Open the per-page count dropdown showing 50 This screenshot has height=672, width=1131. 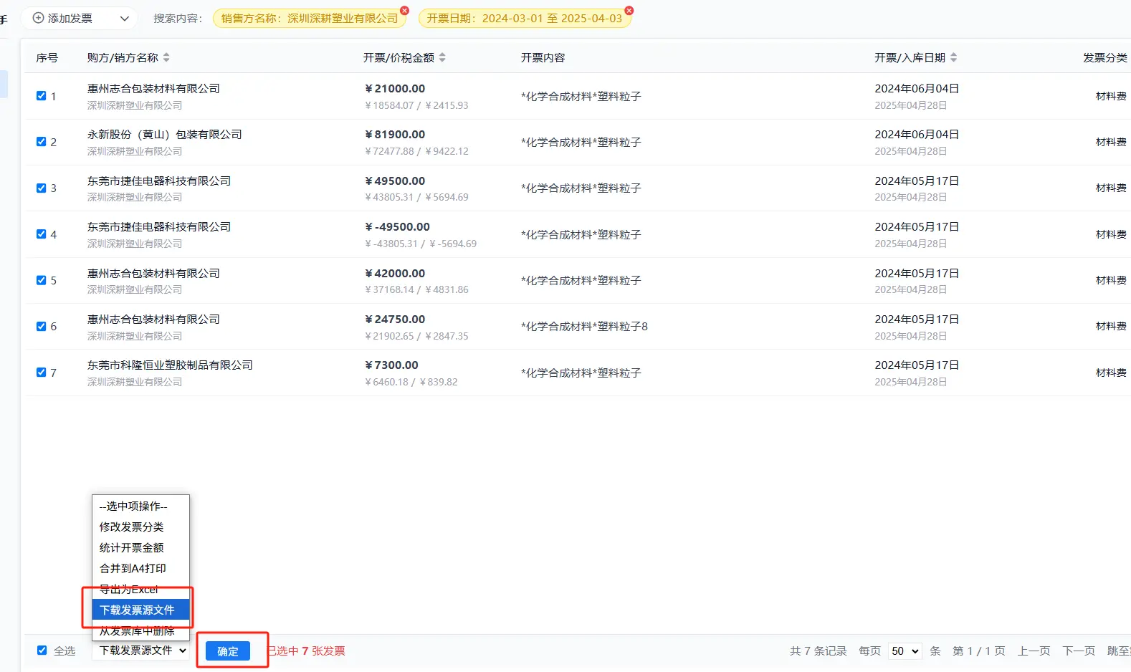[905, 651]
